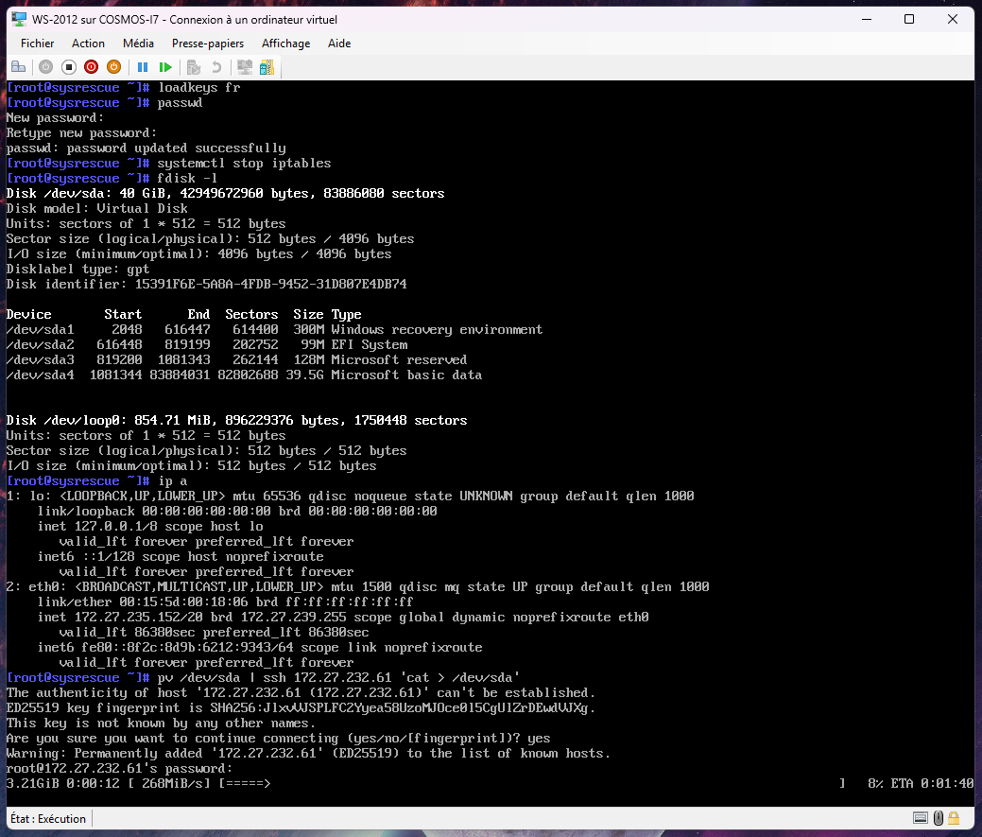Open the Action menu
This screenshot has height=837, width=982.
89,44
